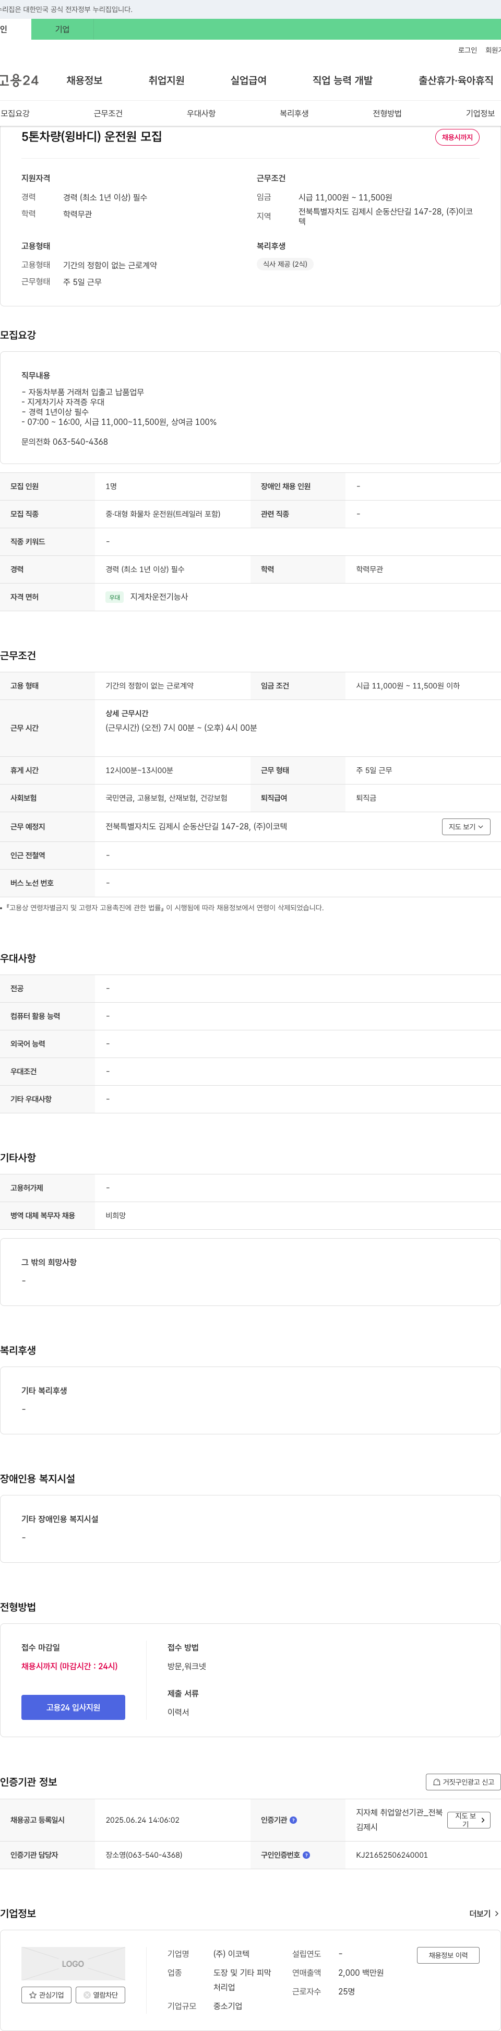The image size is (501, 2031).
Task: Select the 2,000 백만원 revenue value
Action: (360, 1972)
